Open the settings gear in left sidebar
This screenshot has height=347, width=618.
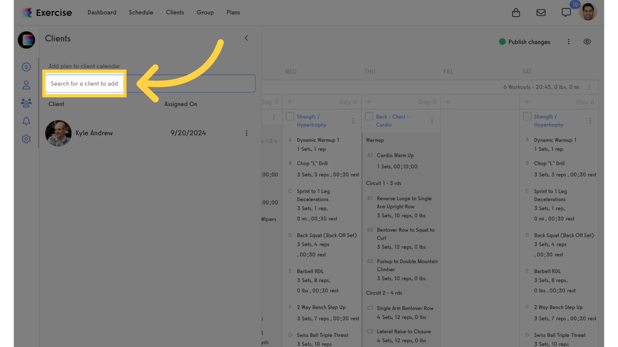[x=26, y=139]
